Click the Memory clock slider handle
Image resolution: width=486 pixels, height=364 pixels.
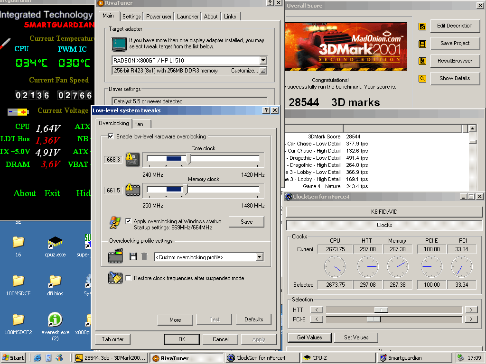(x=185, y=190)
